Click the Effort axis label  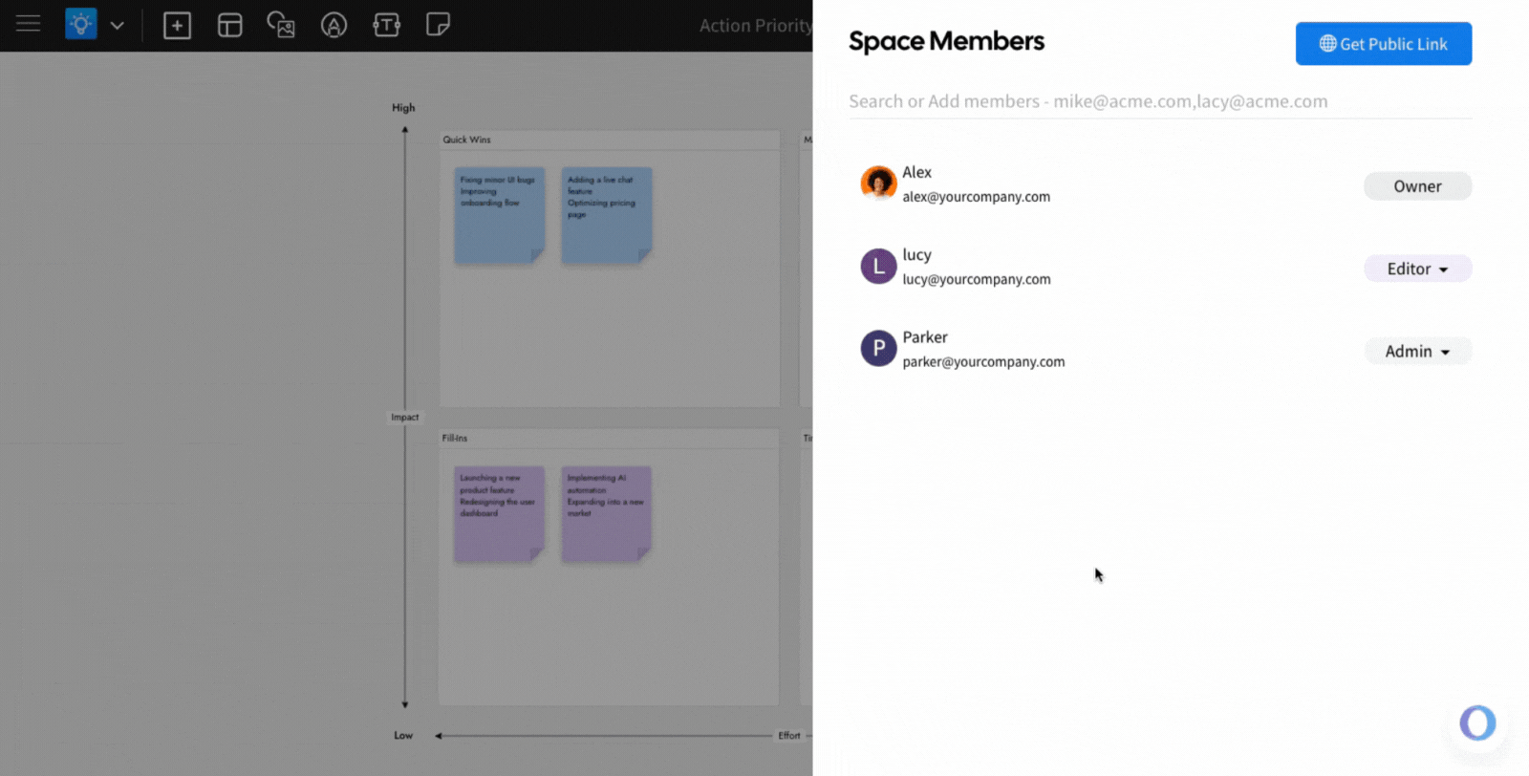click(789, 735)
